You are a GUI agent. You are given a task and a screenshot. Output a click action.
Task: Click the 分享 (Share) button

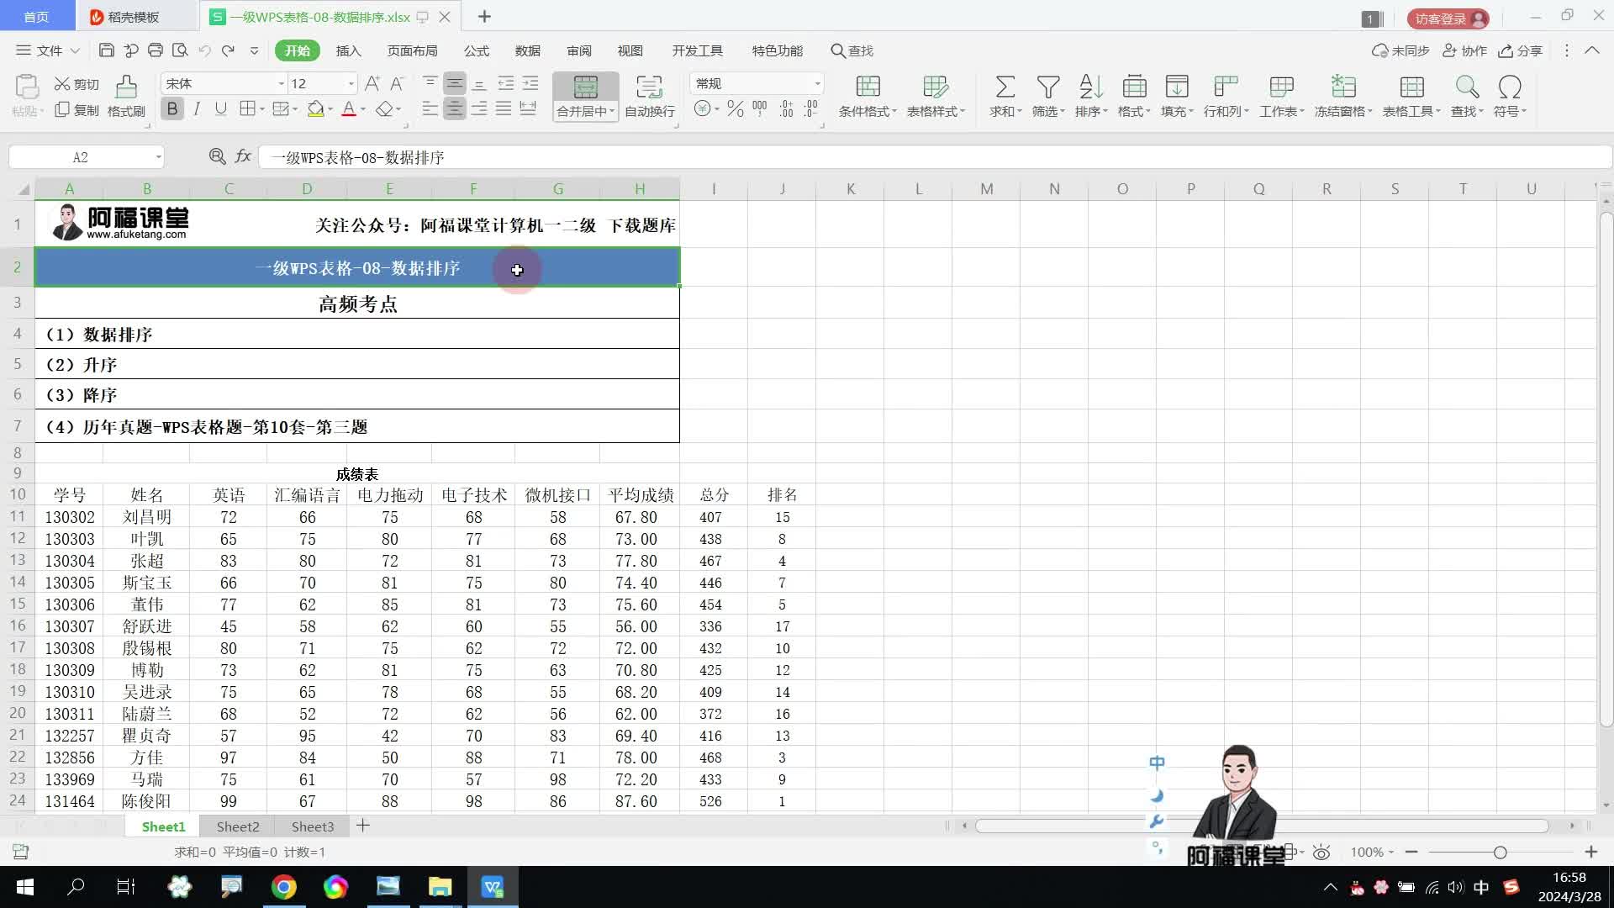[x=1521, y=50]
